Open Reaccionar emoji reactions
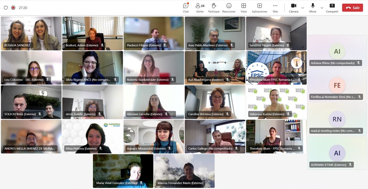Screen dimensions: 368x189 tap(229, 8)
